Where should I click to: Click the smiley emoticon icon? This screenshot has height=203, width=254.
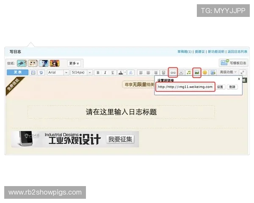[205, 72]
